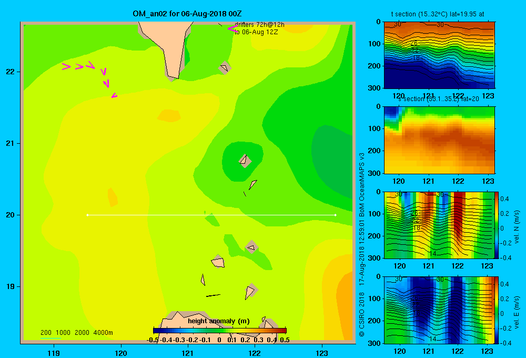
Task: Open the salinity s section plot
Action: tap(439, 140)
